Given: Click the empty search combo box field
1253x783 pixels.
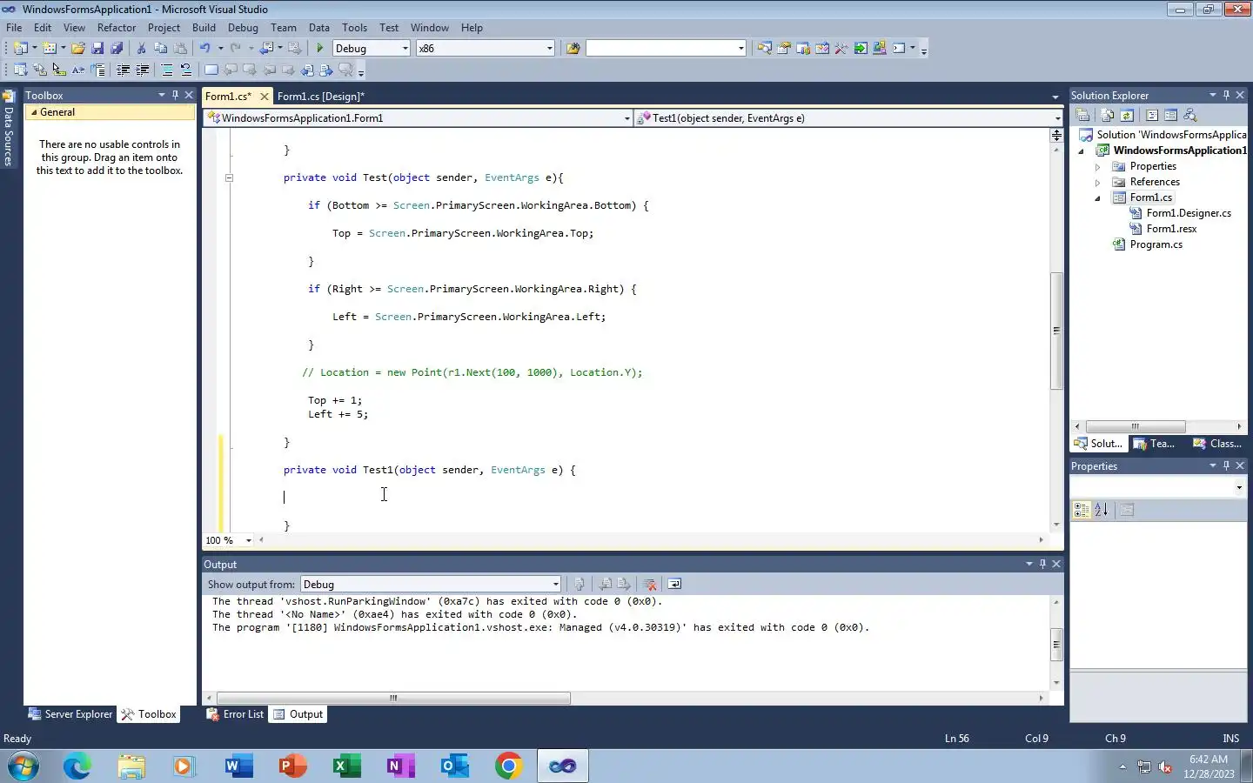Looking at the screenshot, I should (666, 48).
